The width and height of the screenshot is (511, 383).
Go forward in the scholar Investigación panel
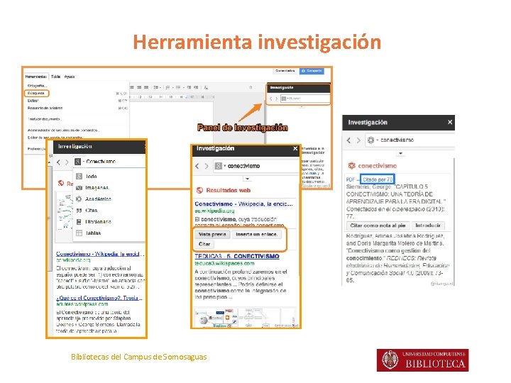pos(358,140)
